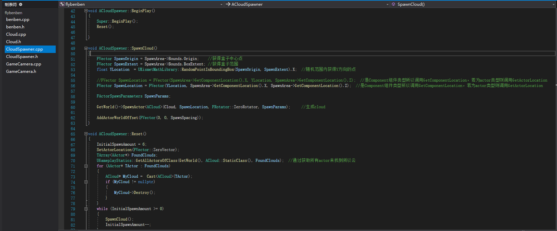Image resolution: width=557 pixels, height=231 pixels.
Task: Fold the for loop block at line 71
Action: tap(86, 166)
